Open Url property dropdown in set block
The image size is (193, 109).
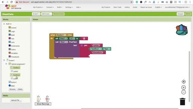point(72,38)
